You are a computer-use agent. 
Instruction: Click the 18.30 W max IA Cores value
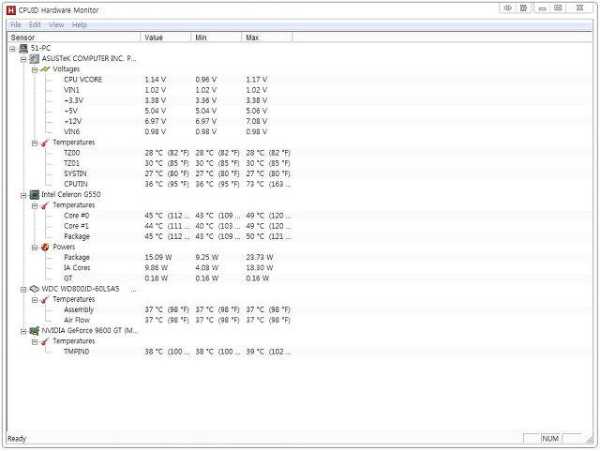point(260,268)
